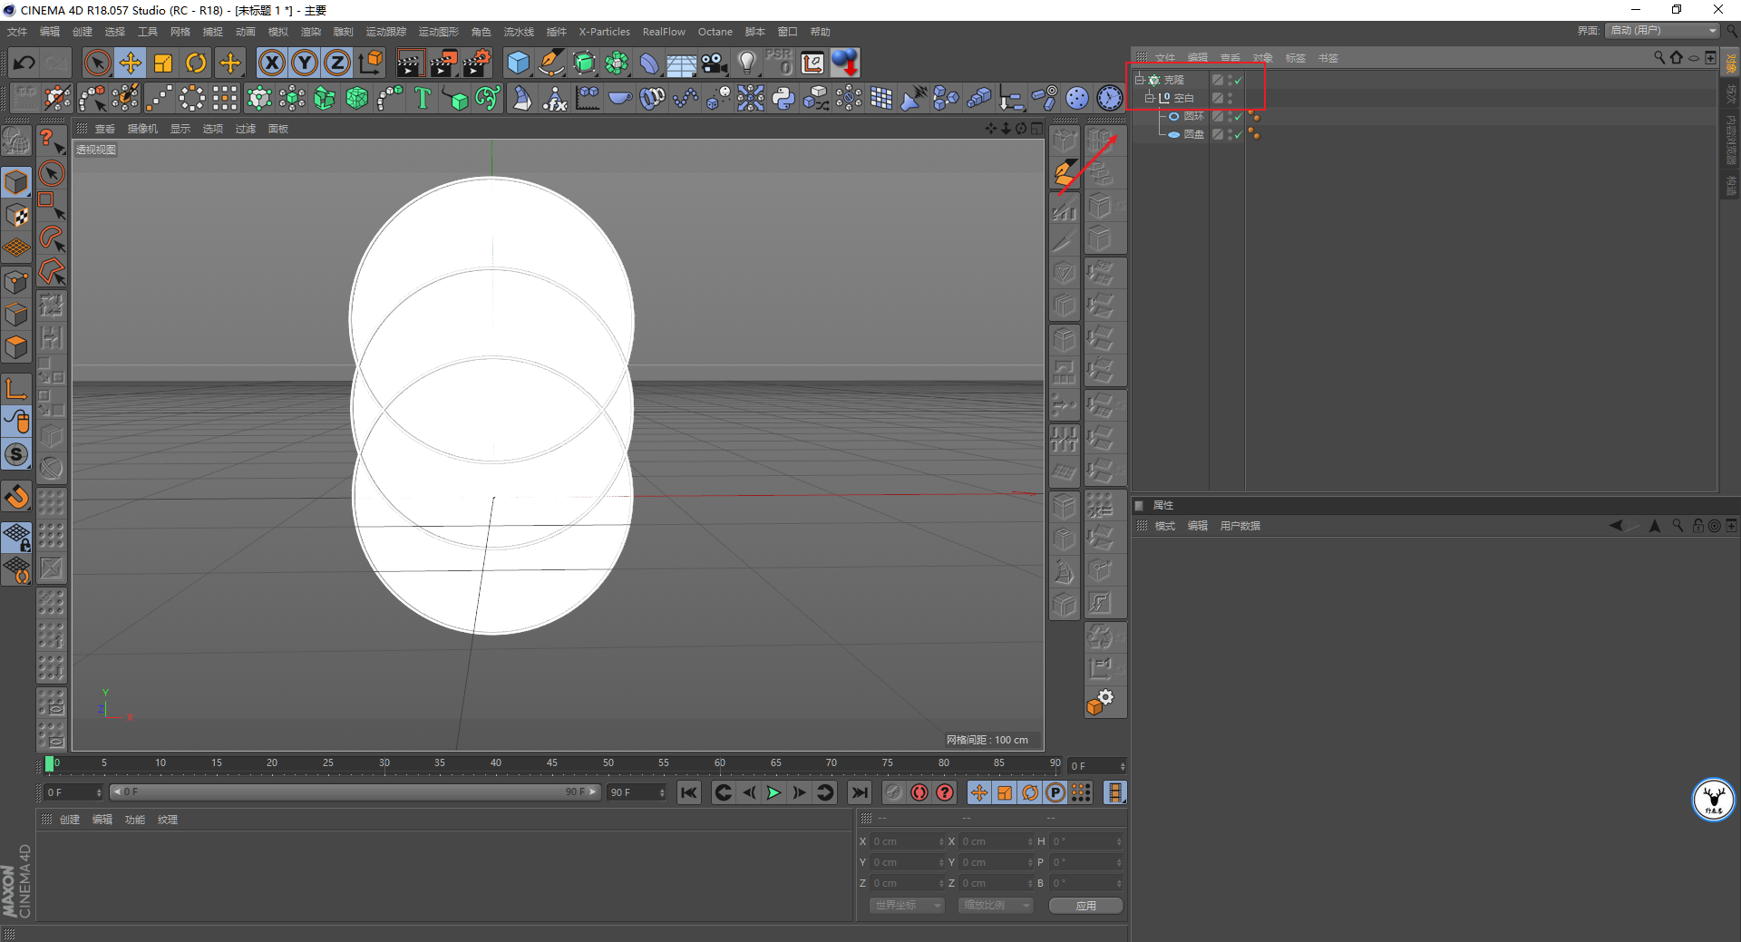Go to end of animation

click(860, 793)
